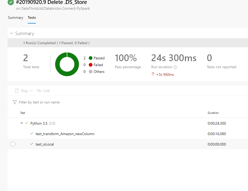This screenshot has height=191, width=248.
Task: Click the Others legend label
Action: (x=99, y=72)
